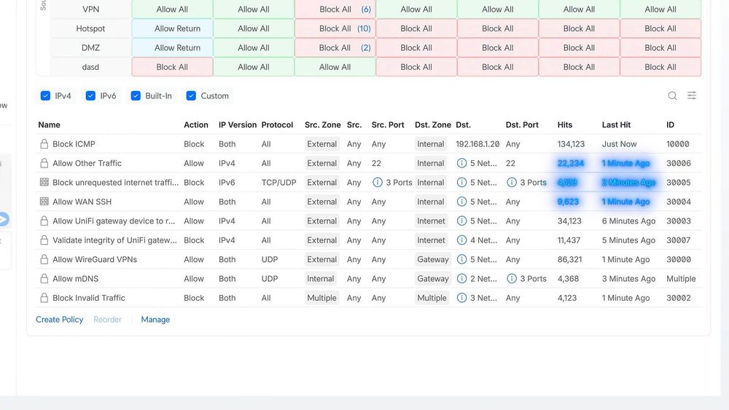This screenshot has width=729, height=410.
Task: Click Dst. info icon showing 2 Net...
Action: (x=461, y=279)
